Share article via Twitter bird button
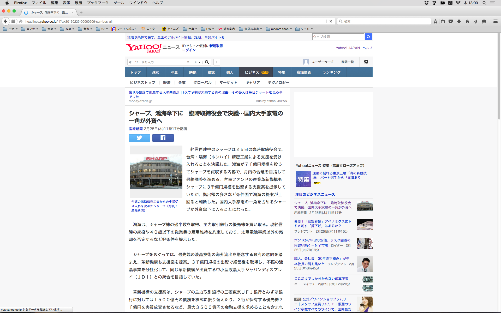This screenshot has width=501, height=313. (139, 138)
